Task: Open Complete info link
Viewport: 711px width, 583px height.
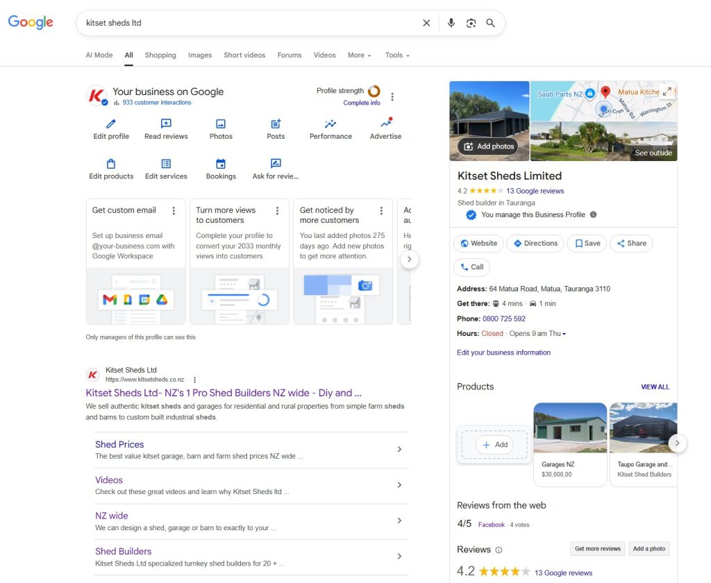Action: click(x=362, y=103)
